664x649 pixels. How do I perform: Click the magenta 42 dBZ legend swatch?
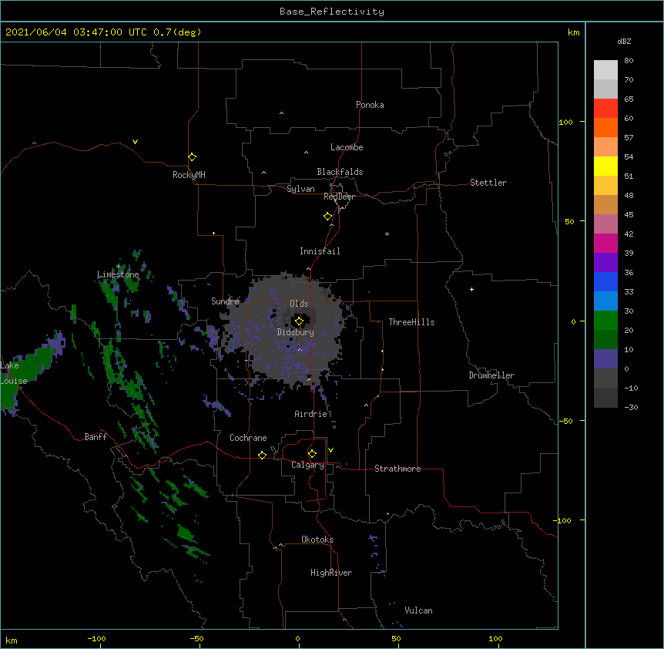coord(605,243)
